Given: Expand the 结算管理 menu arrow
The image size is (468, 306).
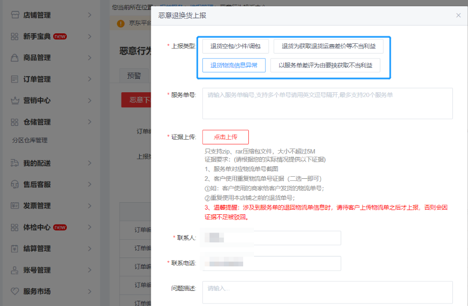Looking at the screenshot, I should coord(89,249).
